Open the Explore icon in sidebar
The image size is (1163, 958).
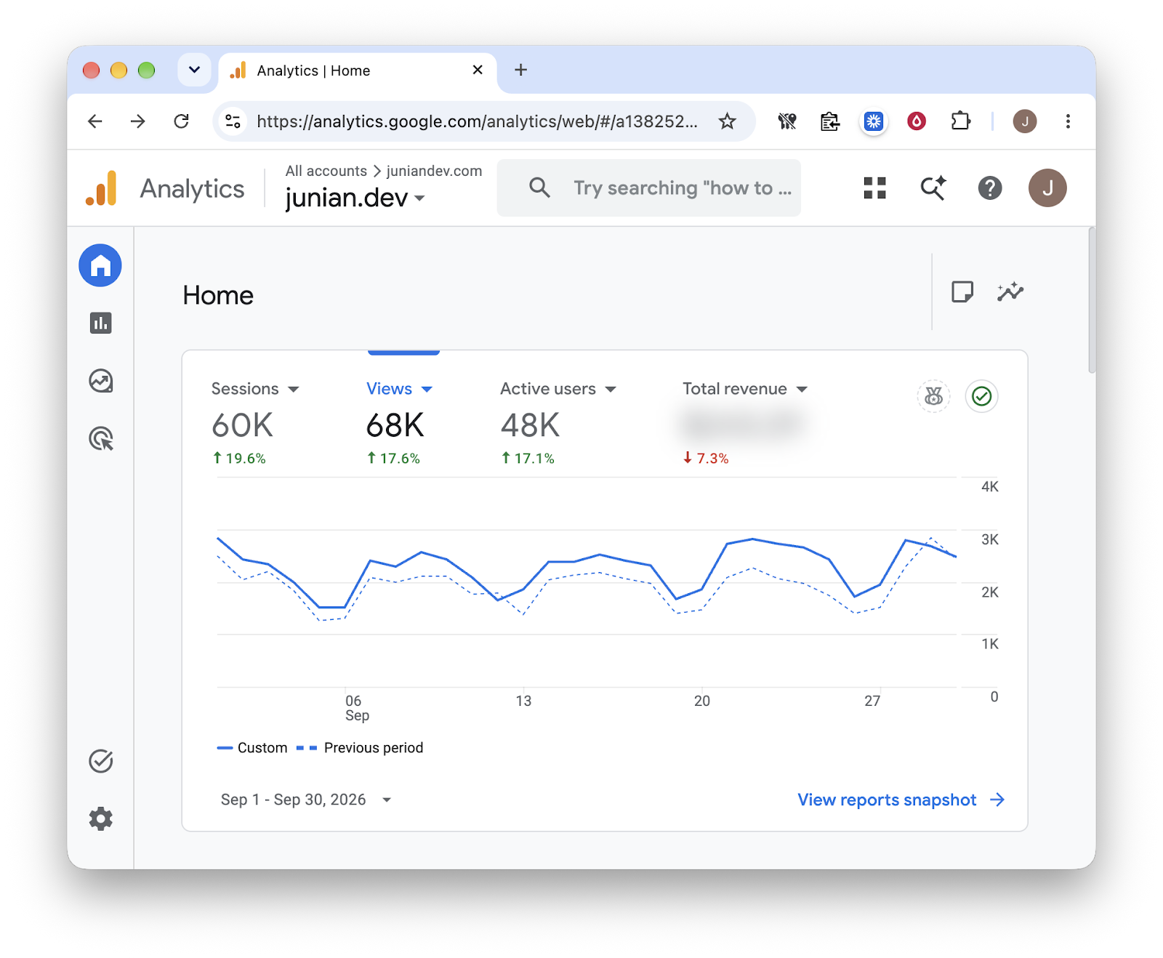point(100,381)
